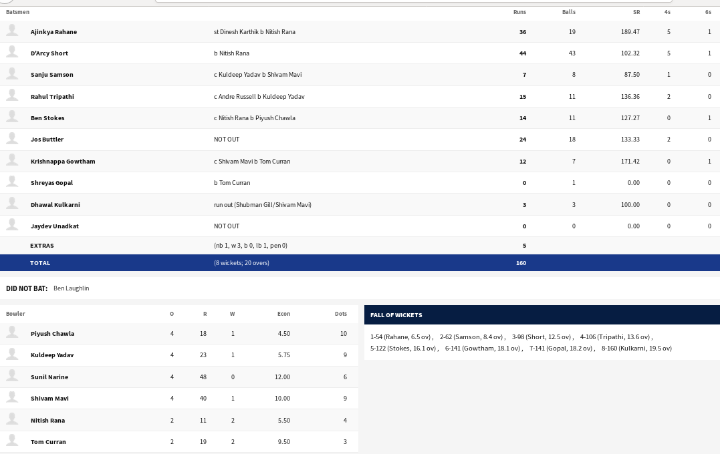Image resolution: width=720 pixels, height=454 pixels.
Task: Click Krishnappa Gowtham's player avatar icon
Action: point(13,160)
